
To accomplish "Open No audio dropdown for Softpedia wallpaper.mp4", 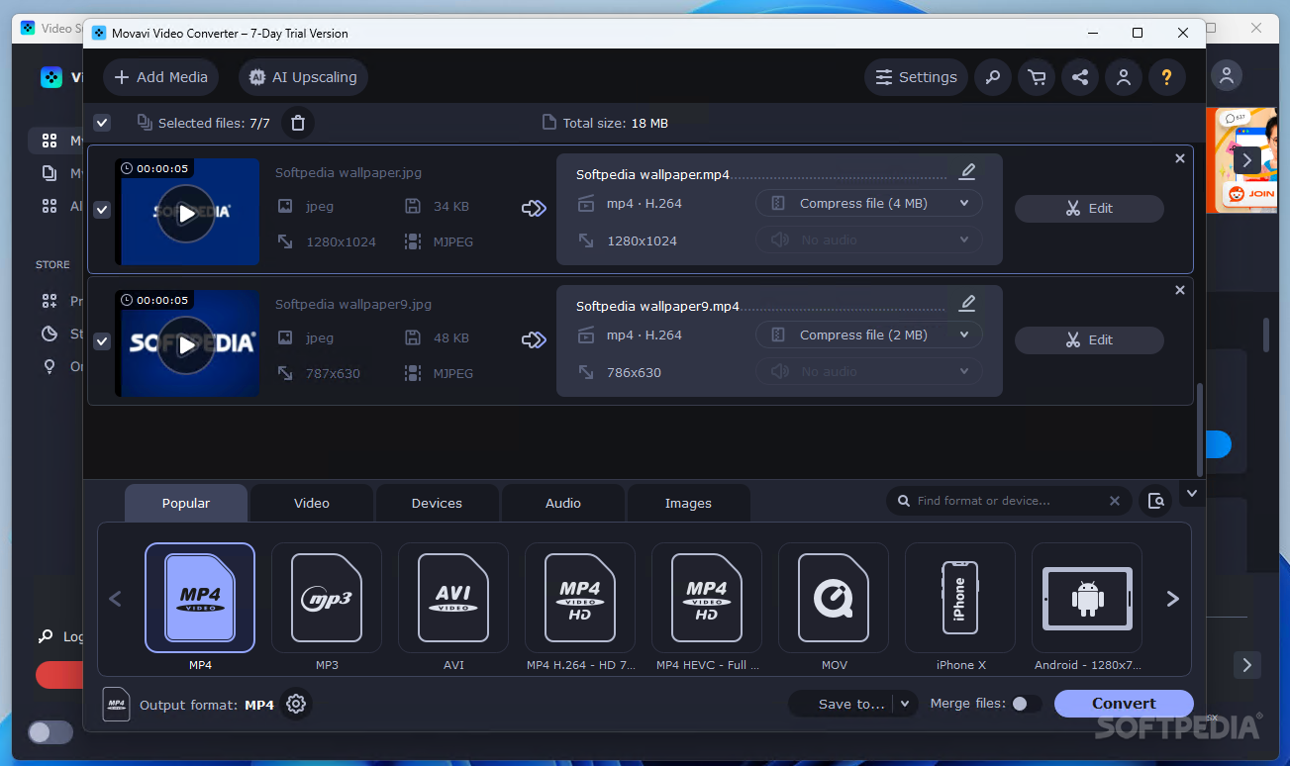I will coord(869,239).
